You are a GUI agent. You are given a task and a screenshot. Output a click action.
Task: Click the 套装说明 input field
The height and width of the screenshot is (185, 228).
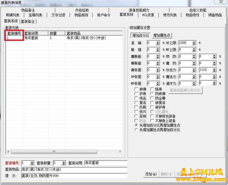106,163
